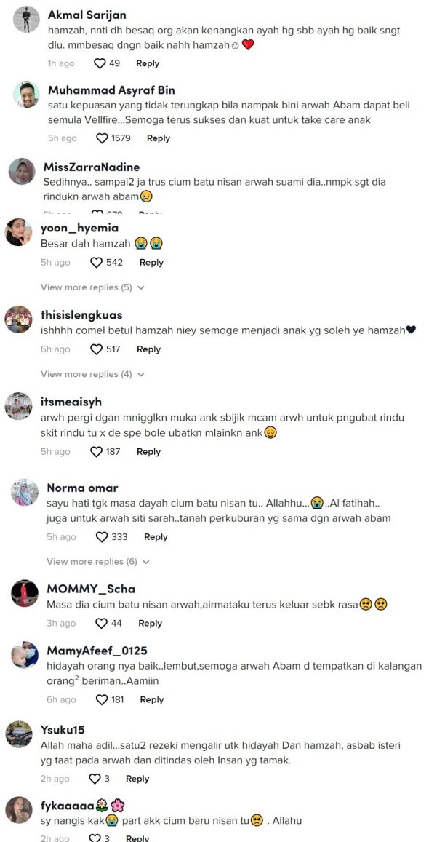Reply to MOMMY_Scha's comment

(x=150, y=624)
